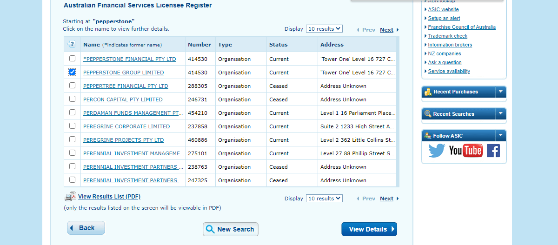This screenshot has width=558, height=245.
Task: Start a New Search
Action: click(231, 229)
